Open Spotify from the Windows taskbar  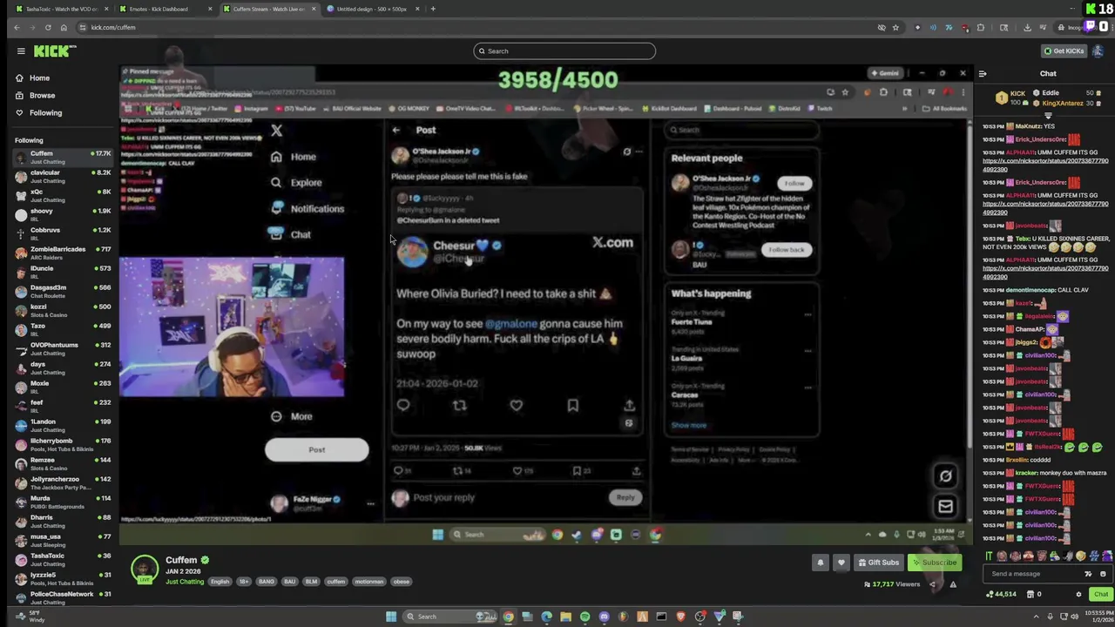[585, 617]
